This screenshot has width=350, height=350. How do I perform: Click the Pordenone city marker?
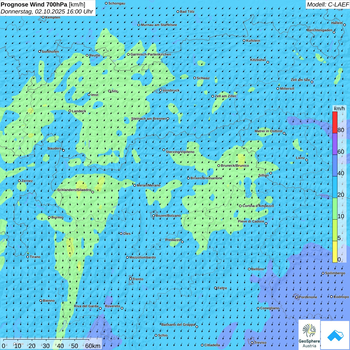coord(297,297)
